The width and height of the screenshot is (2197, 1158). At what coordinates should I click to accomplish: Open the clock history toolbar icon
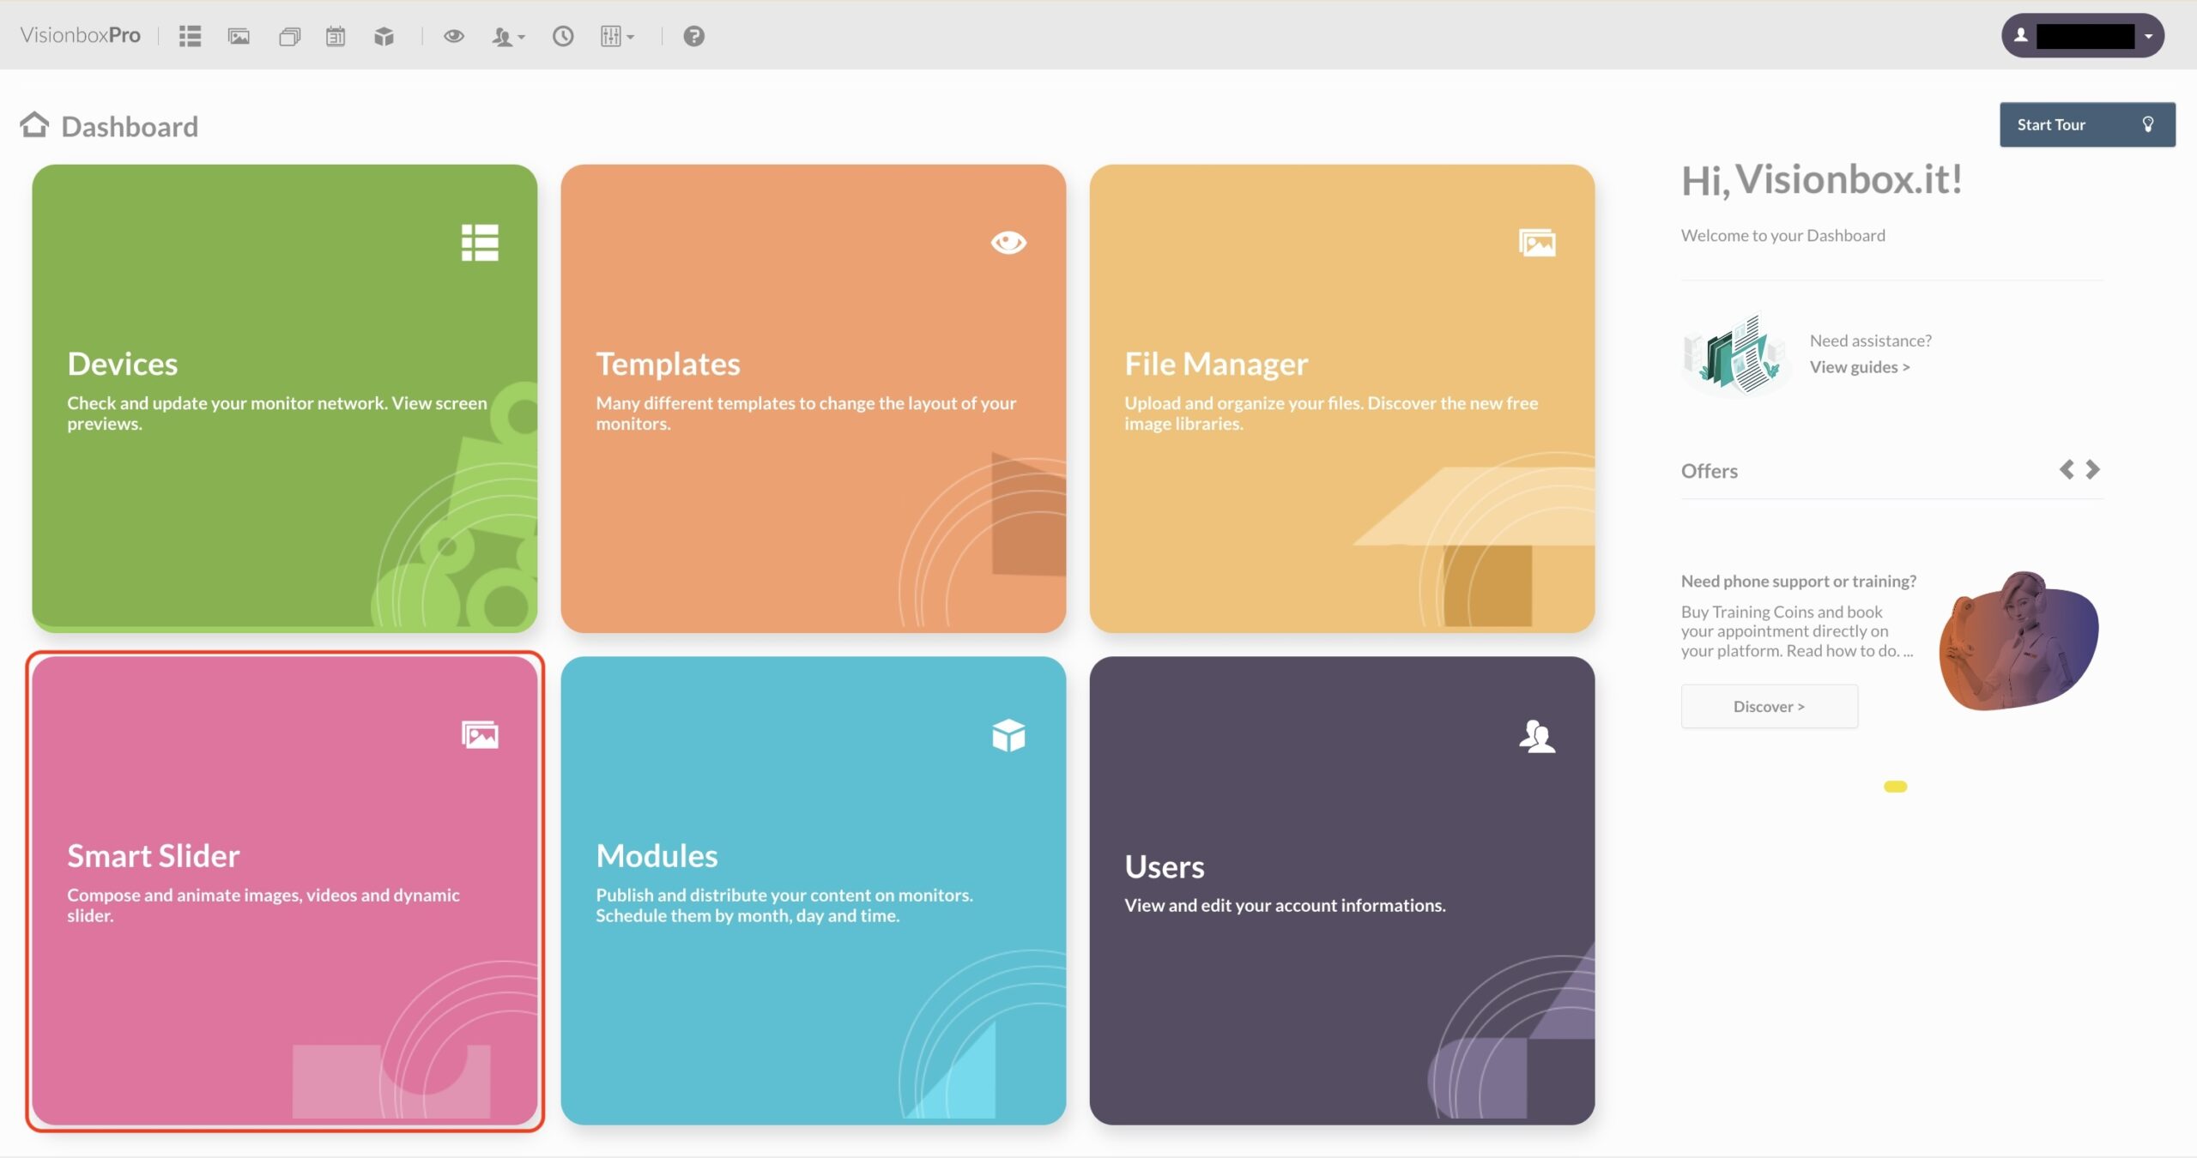point(563,36)
